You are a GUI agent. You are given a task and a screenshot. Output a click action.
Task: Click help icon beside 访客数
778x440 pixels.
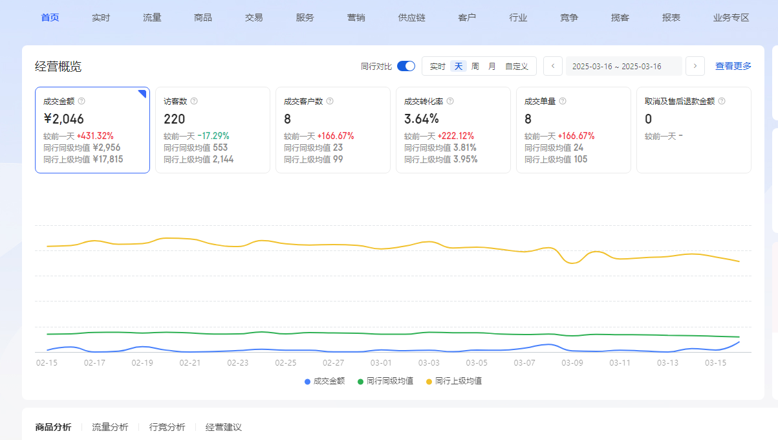click(194, 102)
